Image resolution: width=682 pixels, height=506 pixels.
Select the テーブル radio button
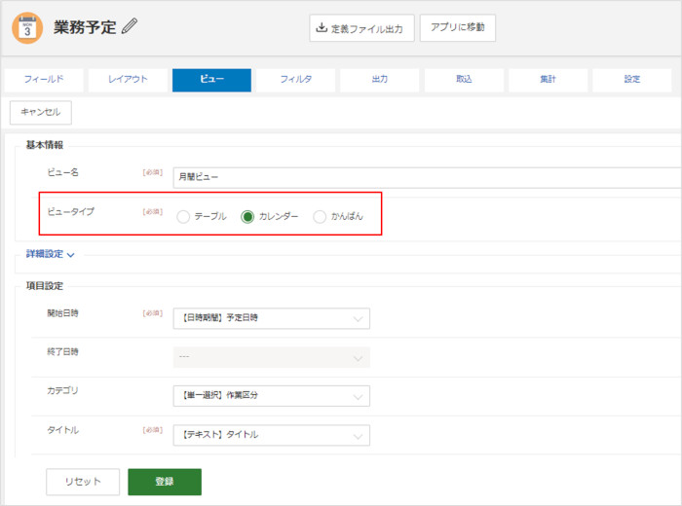click(x=183, y=217)
